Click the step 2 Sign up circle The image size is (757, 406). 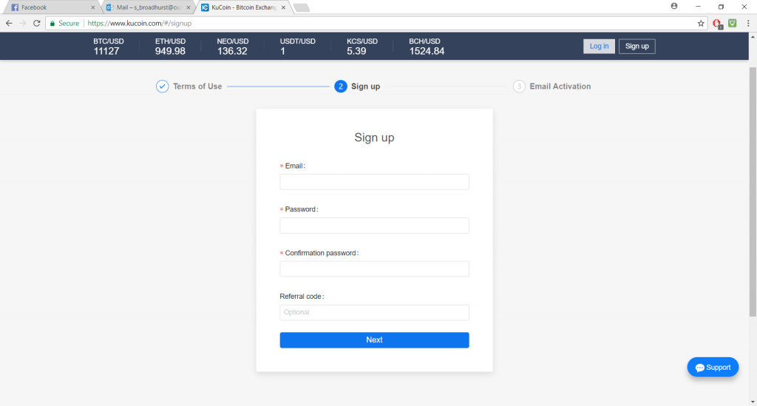coord(340,87)
